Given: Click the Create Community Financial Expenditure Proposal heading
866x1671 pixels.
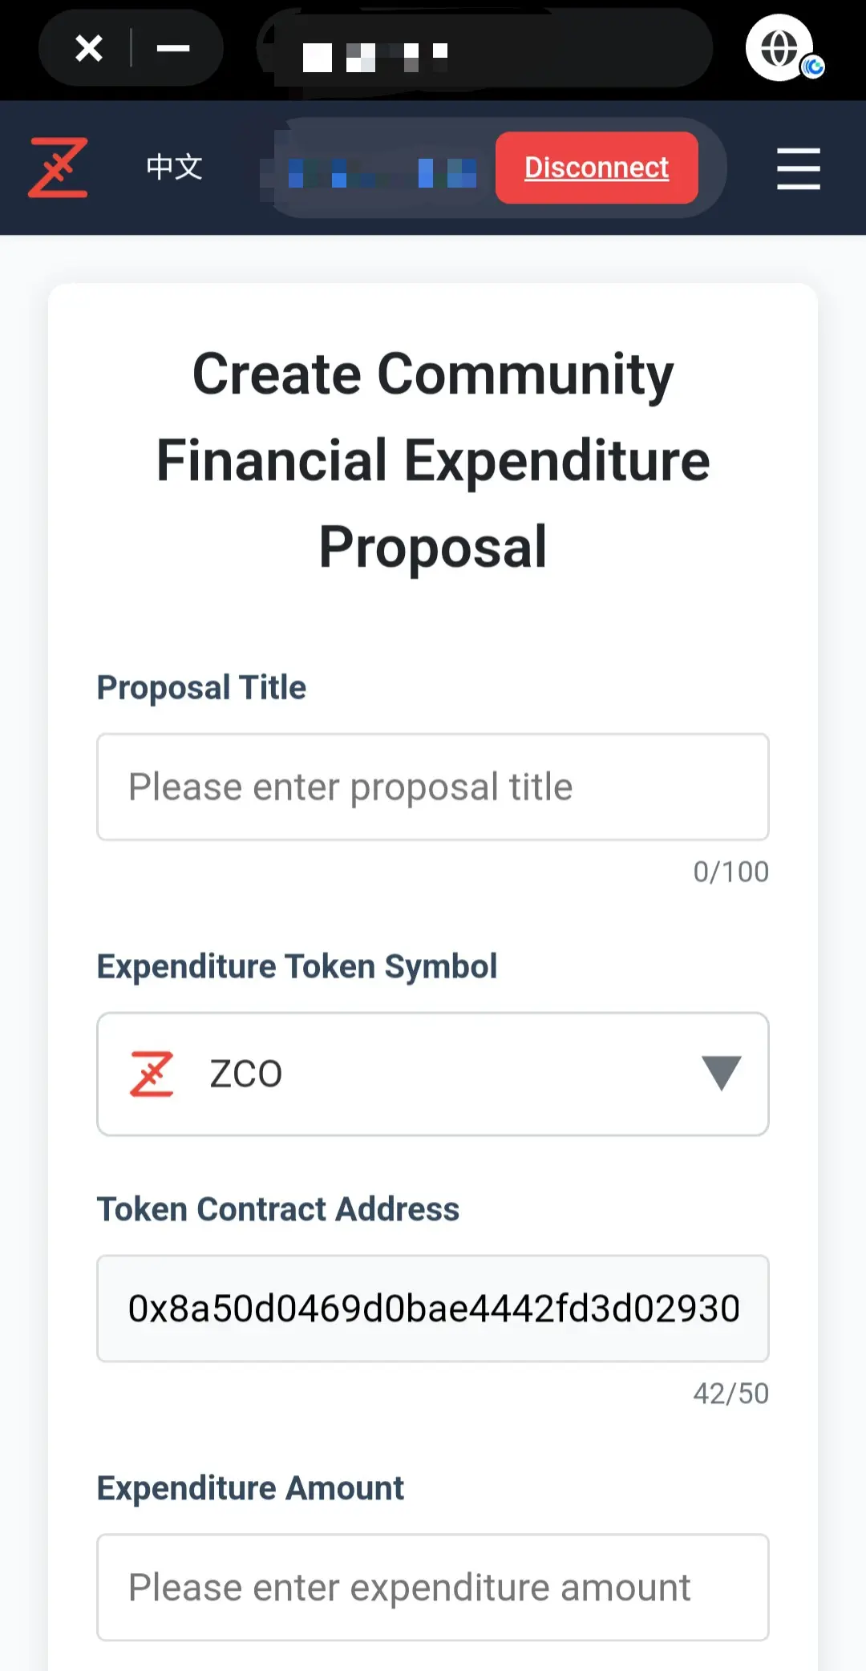Looking at the screenshot, I should click(433, 460).
